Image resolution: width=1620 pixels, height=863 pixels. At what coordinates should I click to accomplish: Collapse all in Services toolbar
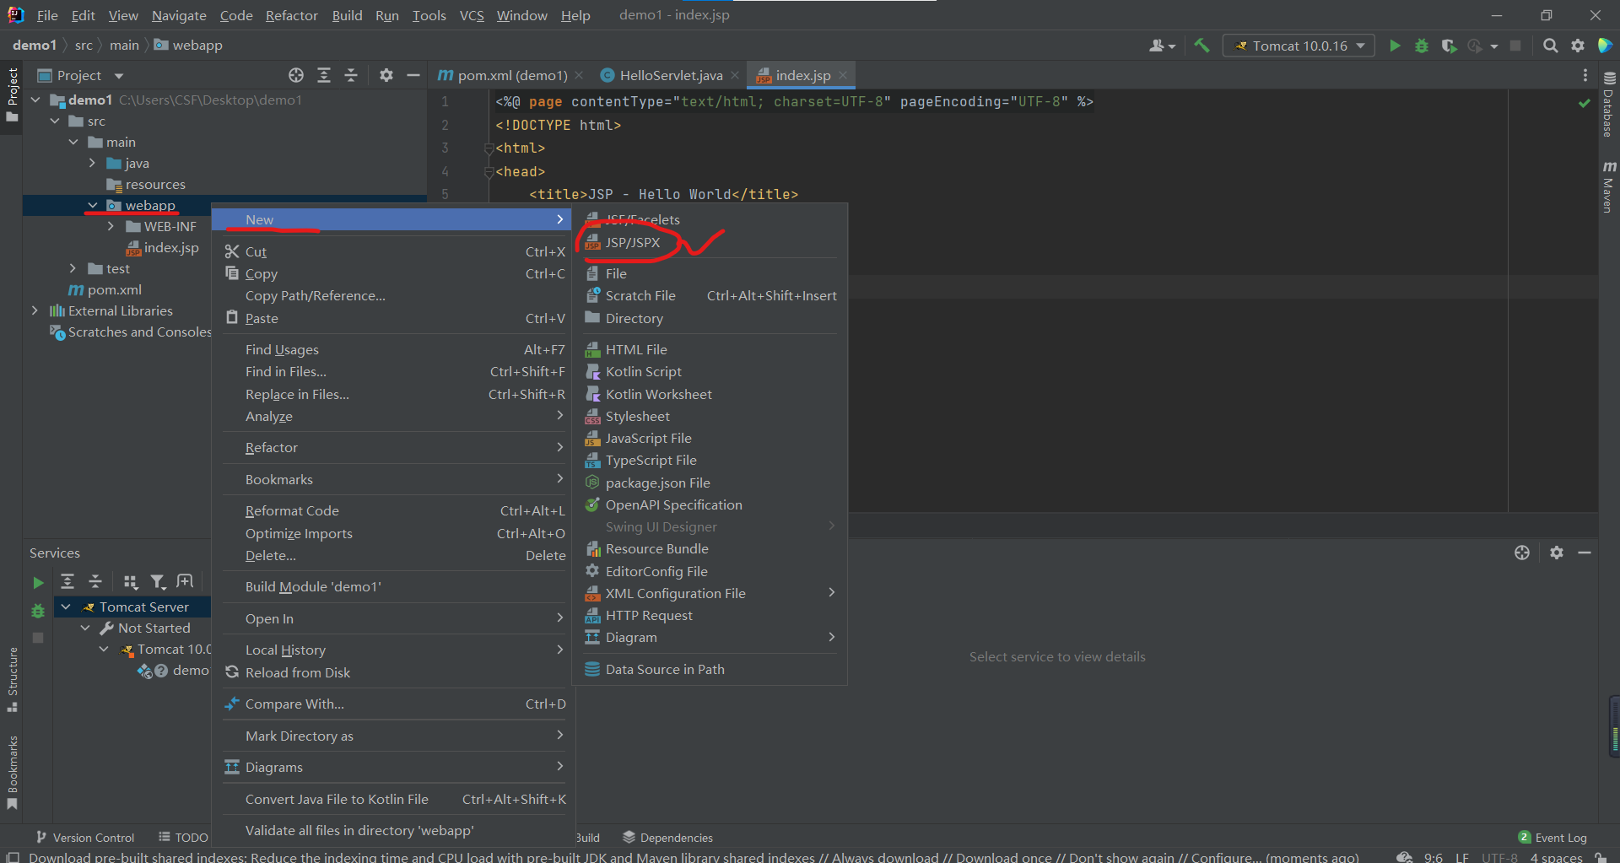click(x=95, y=581)
